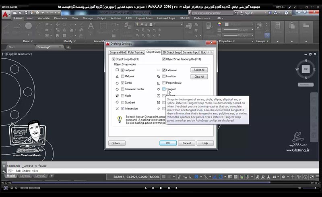
Task: Expand the Modify panel dropdown
Action: (70, 41)
